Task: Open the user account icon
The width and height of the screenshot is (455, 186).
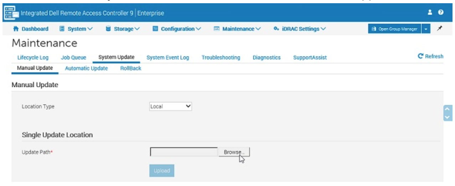Action: coord(430,12)
